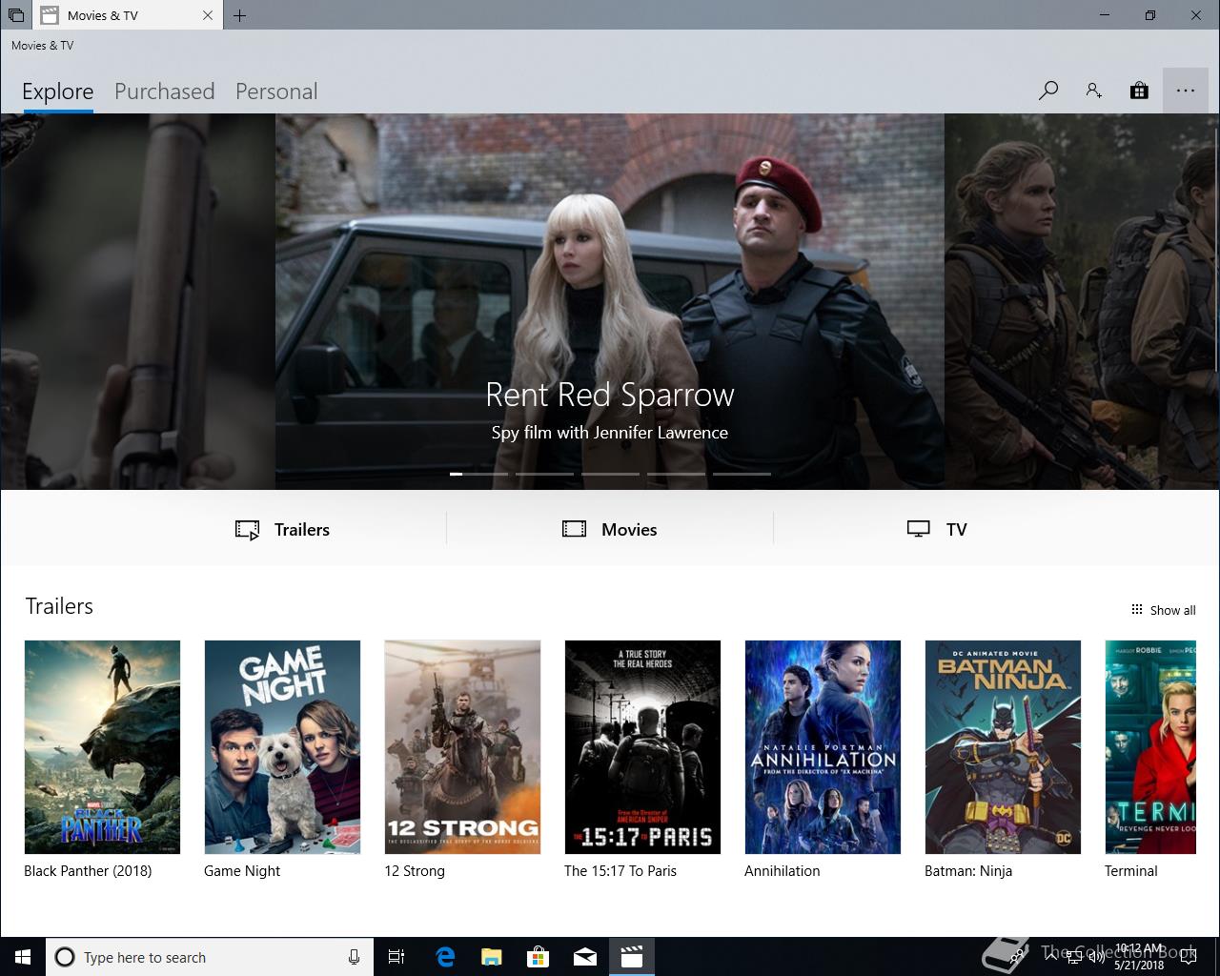The height and width of the screenshot is (976, 1220).
Task: Open Microsoft Store from taskbar
Action: tap(539, 957)
